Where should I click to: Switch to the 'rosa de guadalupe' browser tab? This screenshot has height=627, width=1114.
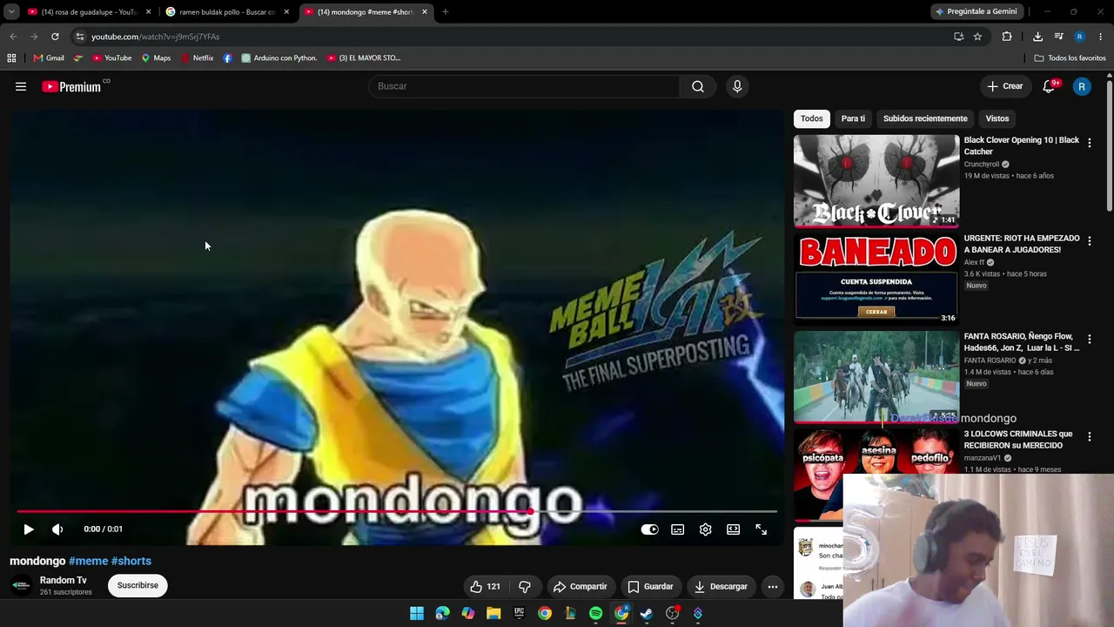click(89, 12)
